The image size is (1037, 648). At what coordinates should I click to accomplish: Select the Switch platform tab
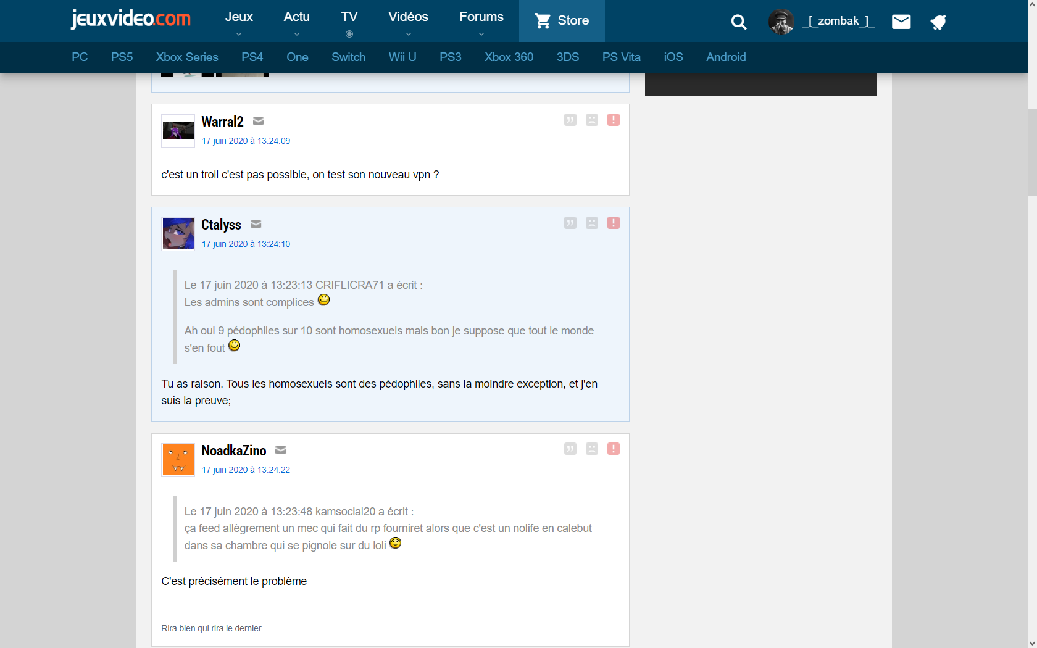click(348, 57)
